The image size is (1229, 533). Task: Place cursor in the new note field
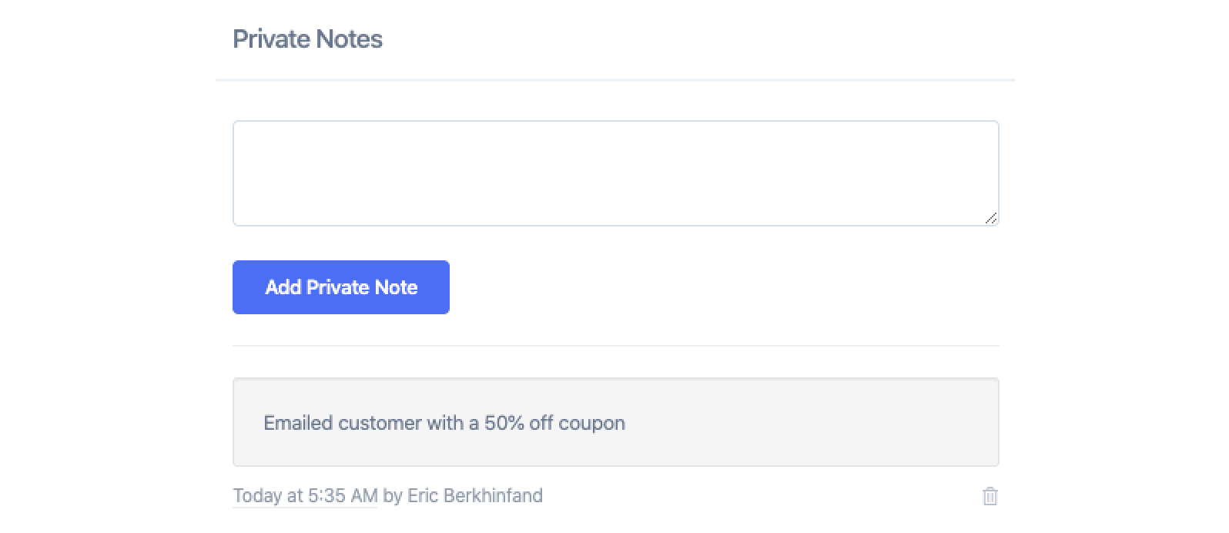click(x=615, y=173)
